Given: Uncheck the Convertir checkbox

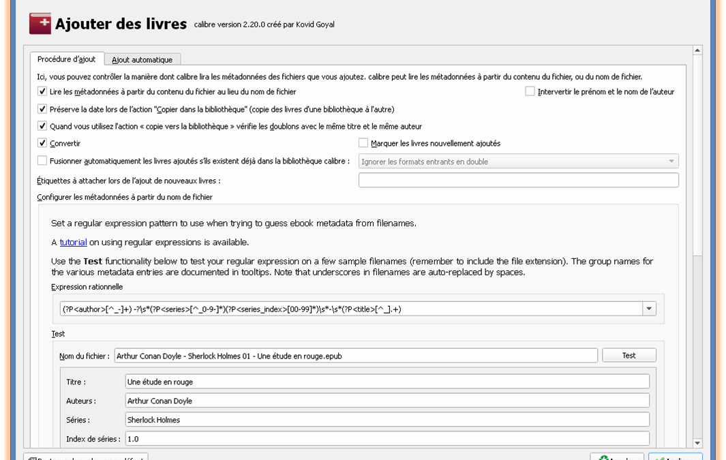Looking at the screenshot, I should pos(42,143).
